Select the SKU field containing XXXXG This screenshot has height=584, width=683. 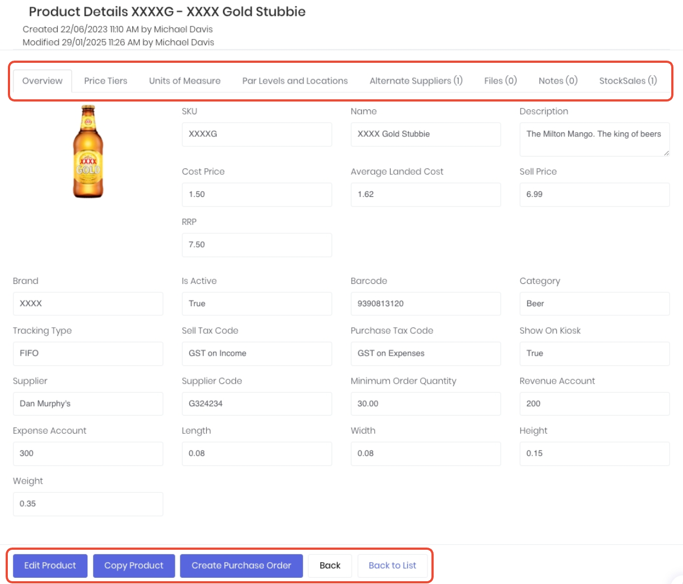257,135
